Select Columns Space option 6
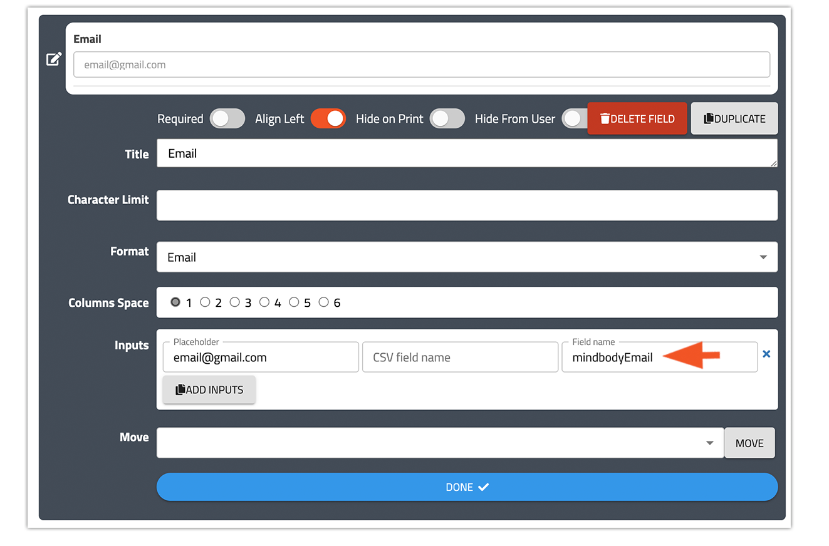Image resolution: width=829 pixels, height=546 pixels. click(x=323, y=302)
